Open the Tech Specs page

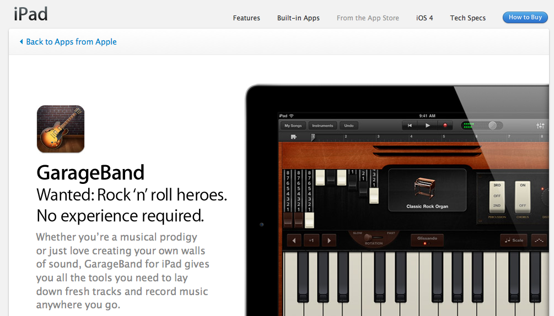[x=468, y=18]
